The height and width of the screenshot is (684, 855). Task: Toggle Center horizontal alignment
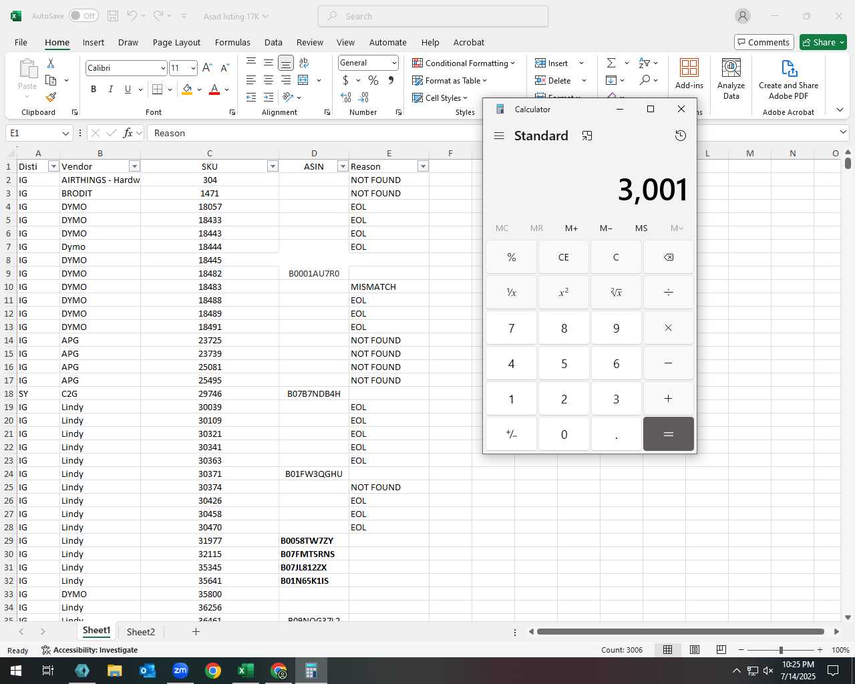point(269,80)
